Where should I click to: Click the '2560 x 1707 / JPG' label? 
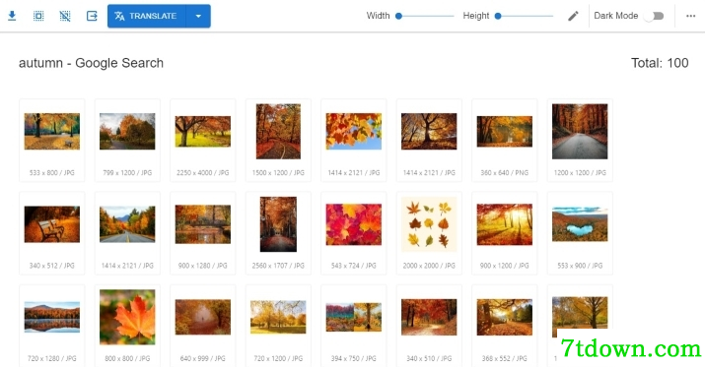click(x=278, y=266)
